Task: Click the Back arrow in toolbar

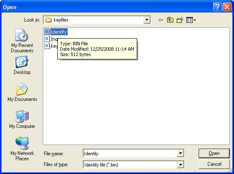Action: (x=160, y=20)
